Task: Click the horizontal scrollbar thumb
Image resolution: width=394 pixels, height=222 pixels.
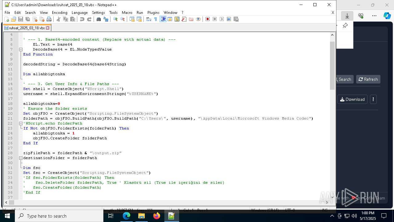Action: pyautogui.click(x=12, y=202)
